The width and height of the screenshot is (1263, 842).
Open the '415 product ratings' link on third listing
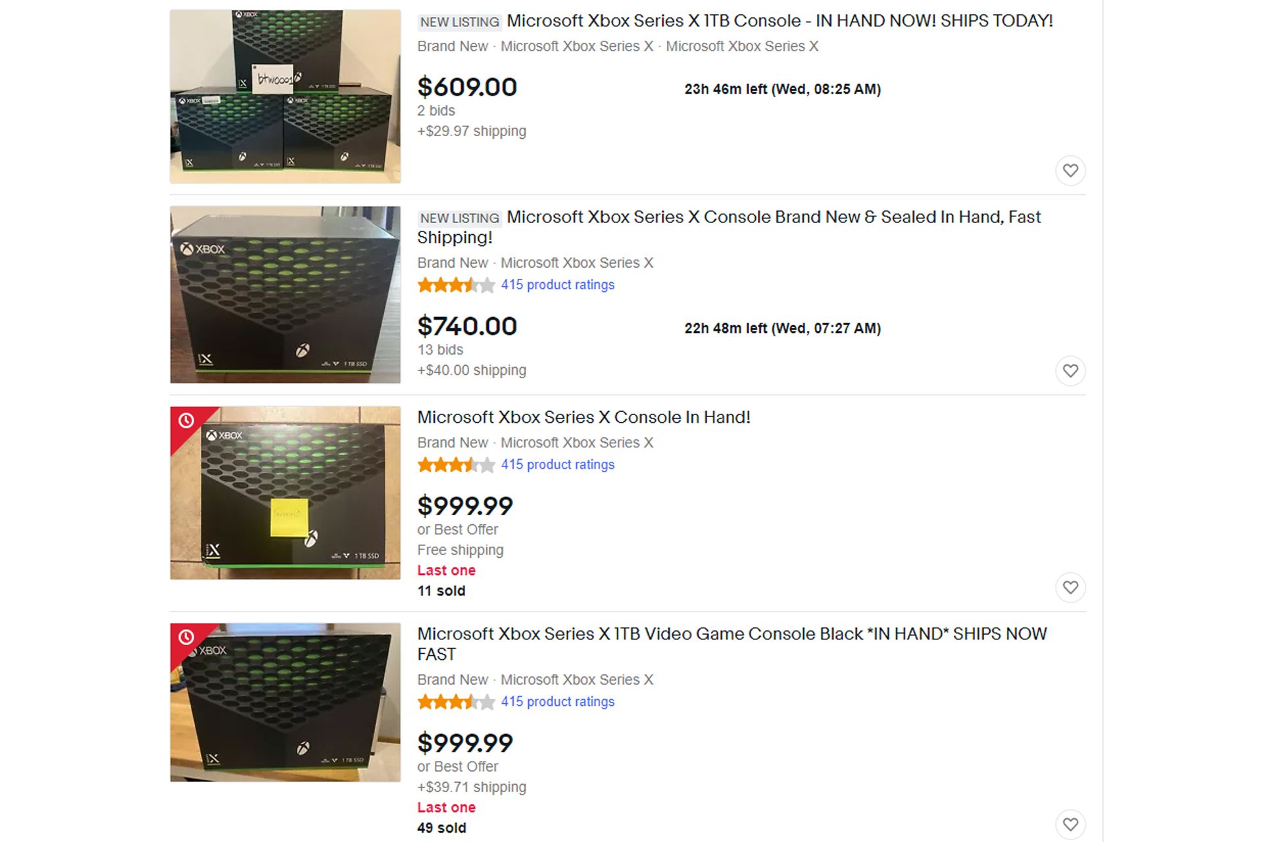pos(558,464)
